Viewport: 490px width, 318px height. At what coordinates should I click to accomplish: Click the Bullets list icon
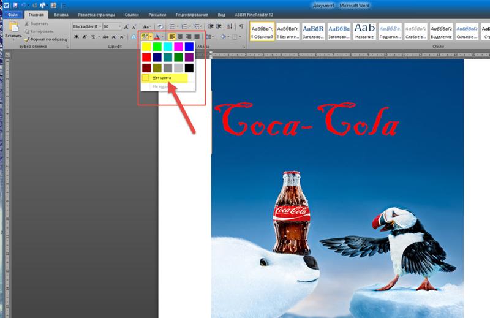tap(172, 26)
